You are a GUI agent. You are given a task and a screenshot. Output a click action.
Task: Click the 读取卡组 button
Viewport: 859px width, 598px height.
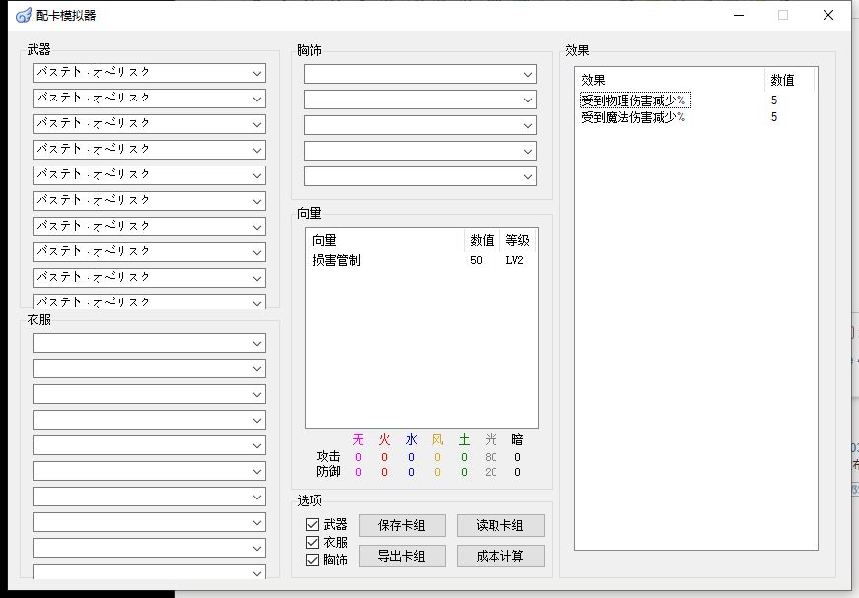pyautogui.click(x=500, y=525)
